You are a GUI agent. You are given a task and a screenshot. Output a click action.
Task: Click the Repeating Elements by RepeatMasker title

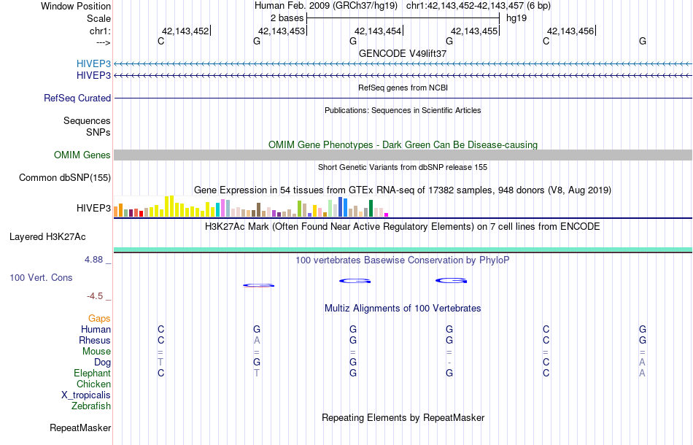click(403, 417)
